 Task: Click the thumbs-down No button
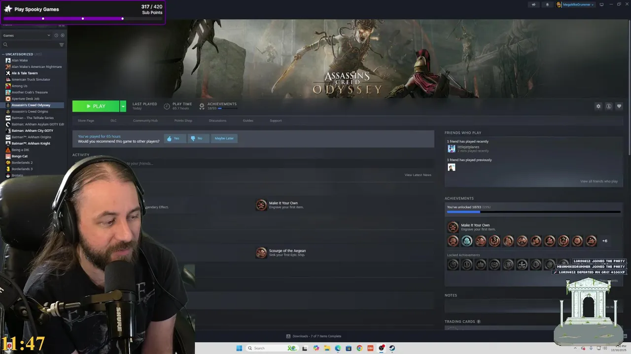[199, 139]
